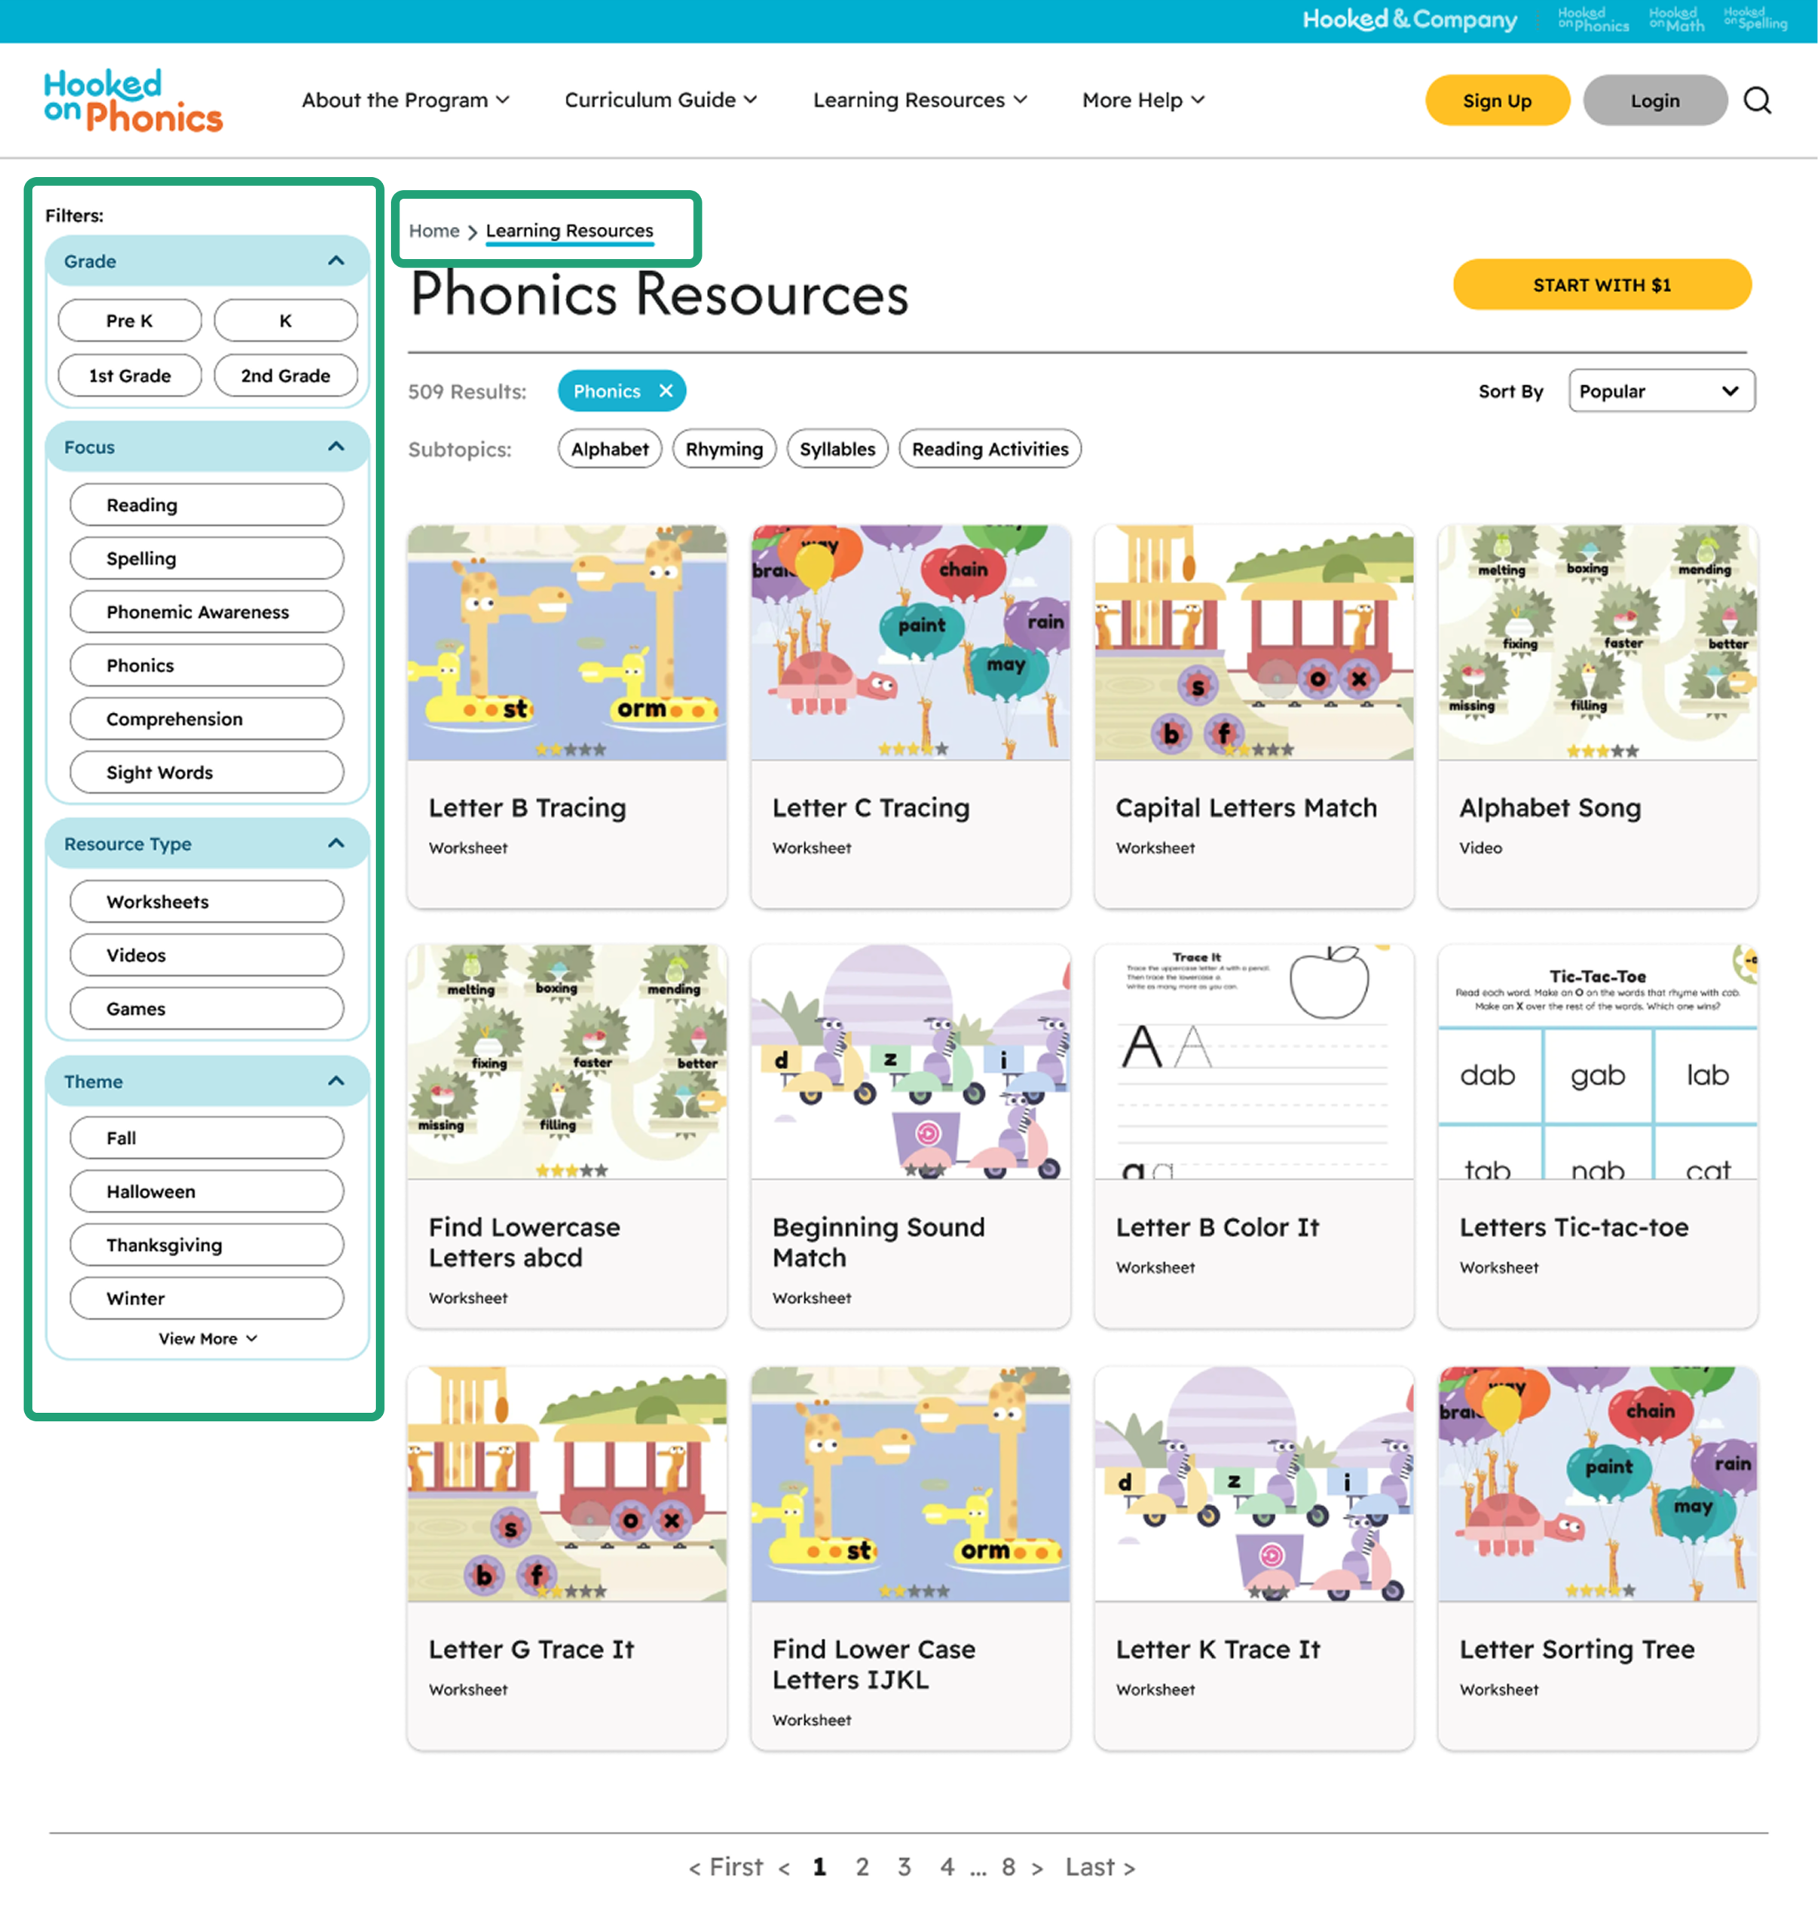Click the search magnifier icon
The image size is (1818, 1929).
1757,100
